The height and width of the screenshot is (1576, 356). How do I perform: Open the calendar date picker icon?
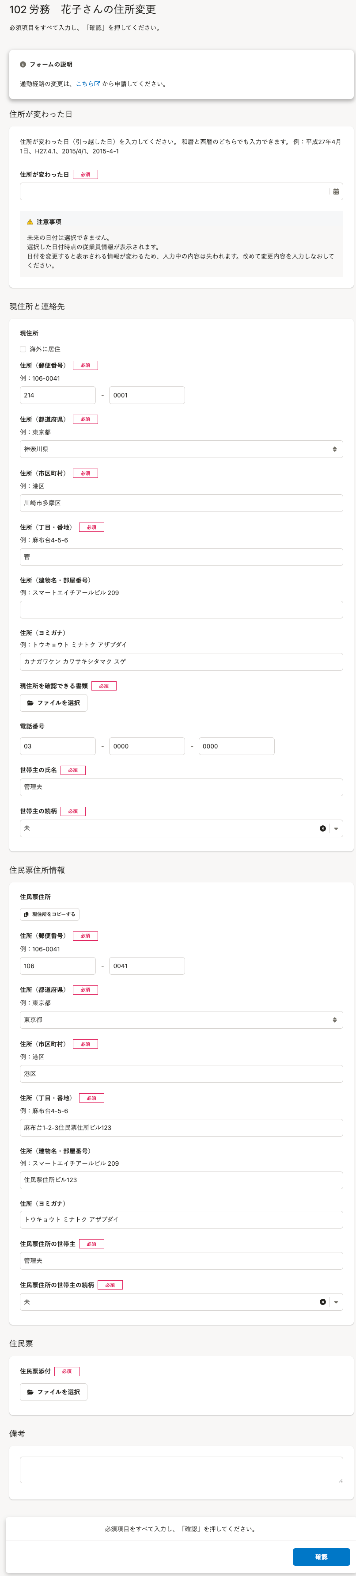pos(336,191)
